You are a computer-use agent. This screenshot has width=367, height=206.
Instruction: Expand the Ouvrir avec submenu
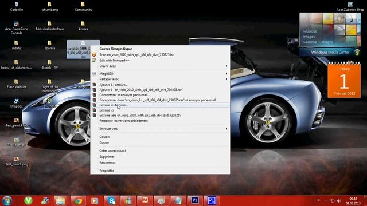[160, 66]
